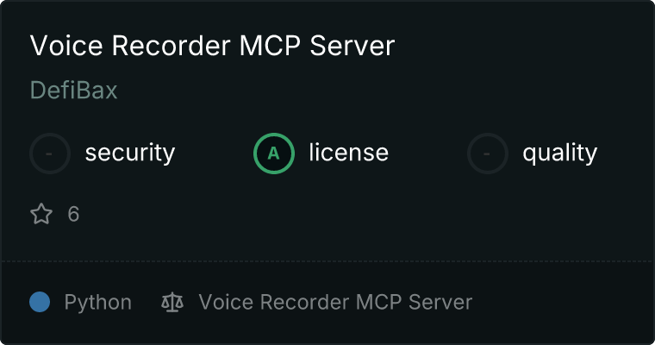Open the Voice Recorder MCP Server title heading
The width and height of the screenshot is (655, 345).
pyautogui.click(x=212, y=46)
